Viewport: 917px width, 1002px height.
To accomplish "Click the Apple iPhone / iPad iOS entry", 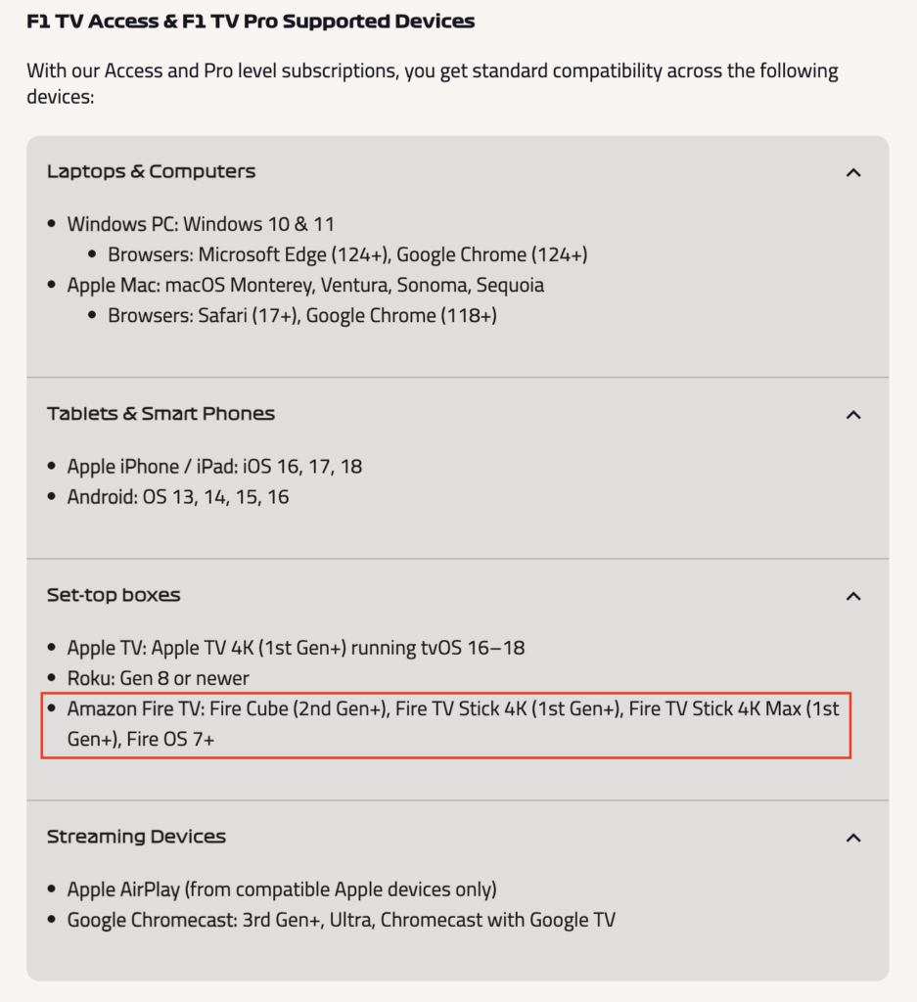I will [x=214, y=467].
